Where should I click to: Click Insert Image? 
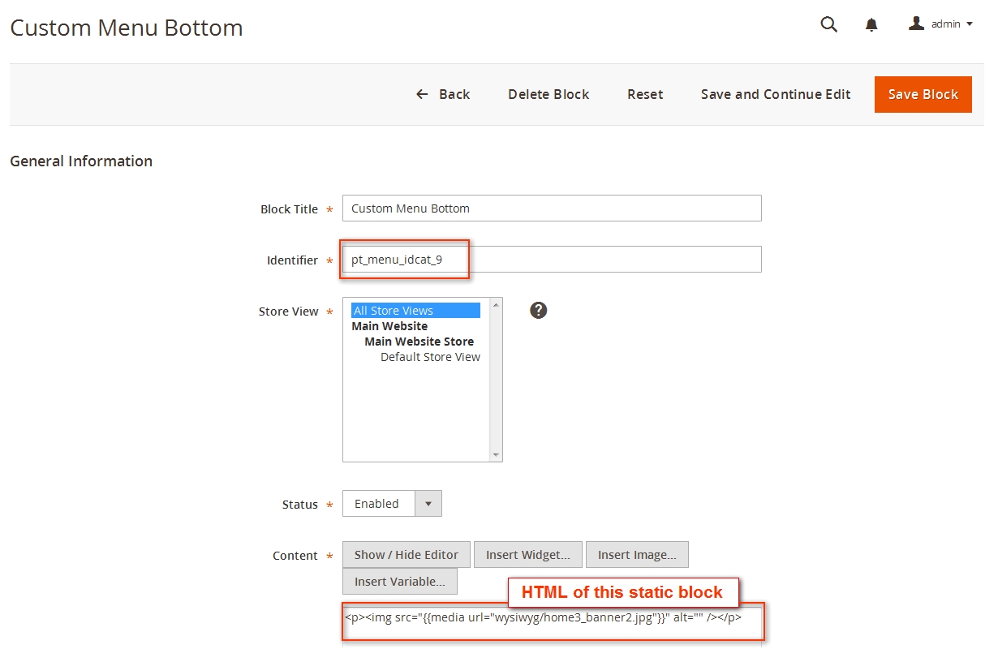pos(637,554)
